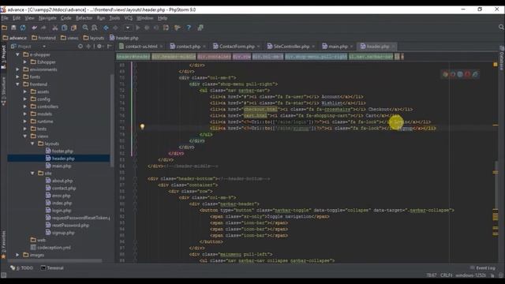Toggle the Favorites tool window side tab

click(x=3, y=245)
